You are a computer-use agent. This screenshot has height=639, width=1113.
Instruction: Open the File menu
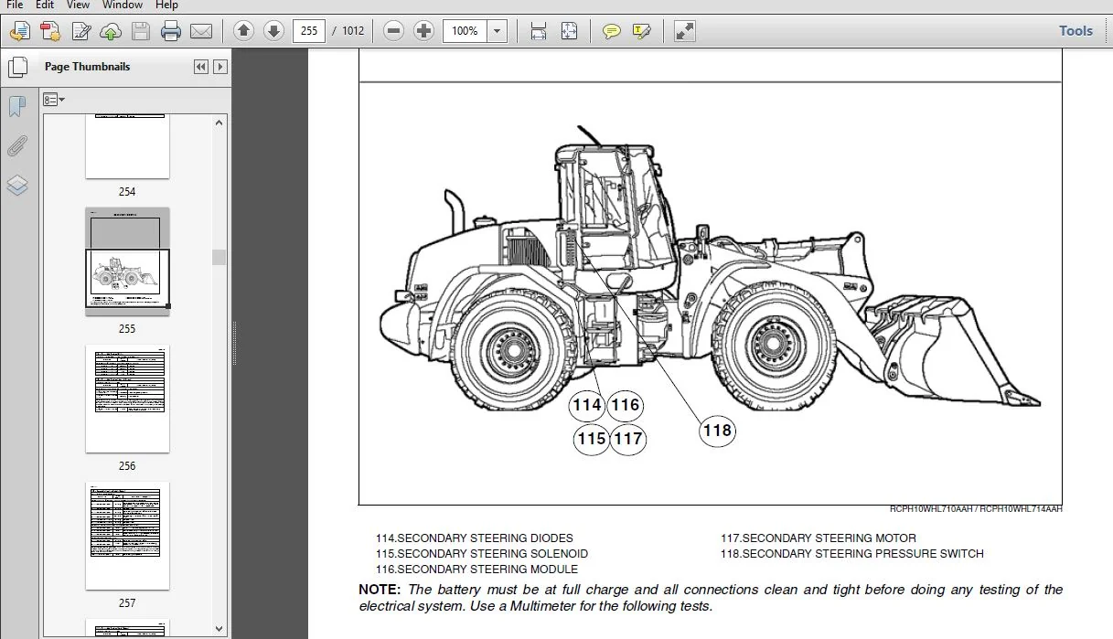click(14, 5)
